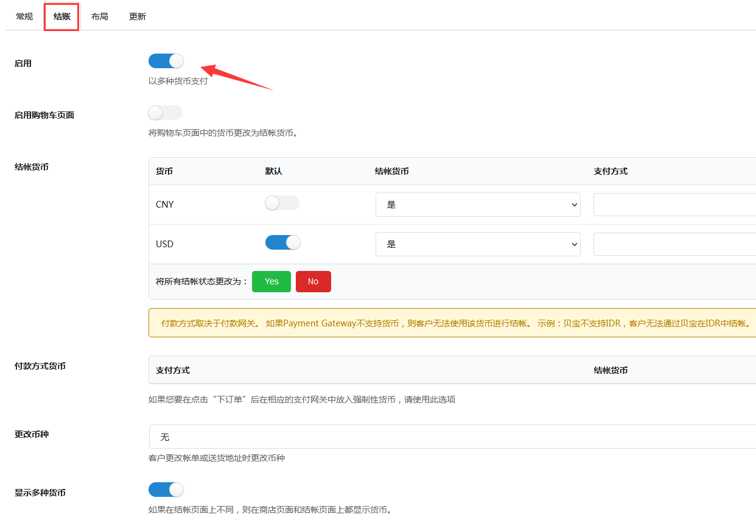
Task: Set CNY as default currency toggle
Action: click(282, 203)
